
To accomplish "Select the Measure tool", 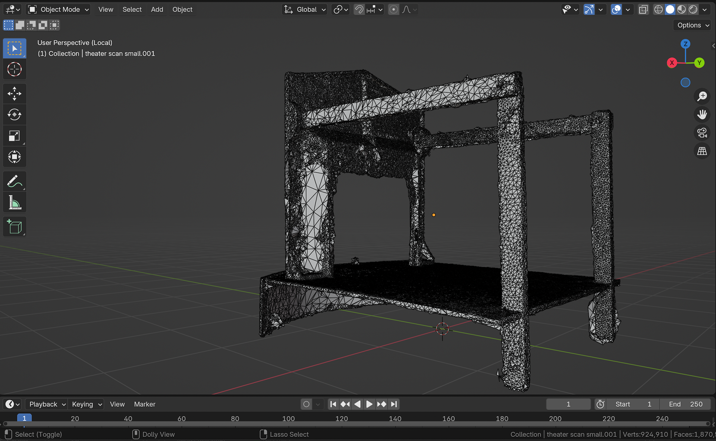I will pyautogui.click(x=15, y=202).
